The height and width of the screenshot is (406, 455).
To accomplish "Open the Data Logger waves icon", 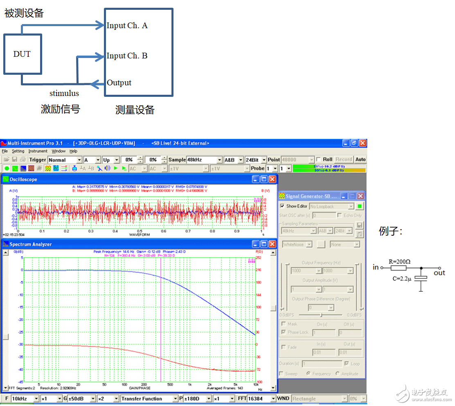I will (64, 169).
